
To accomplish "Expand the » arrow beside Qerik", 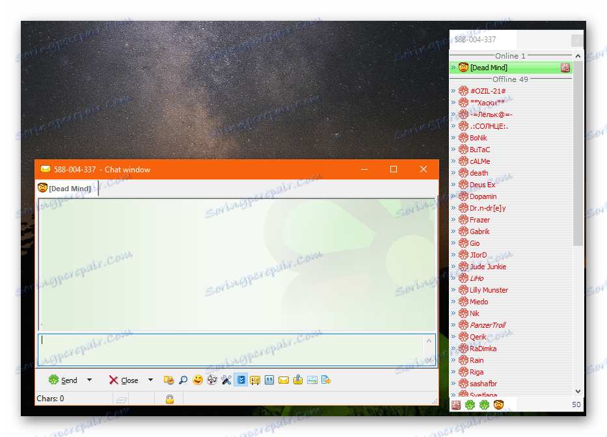I will (x=453, y=337).
